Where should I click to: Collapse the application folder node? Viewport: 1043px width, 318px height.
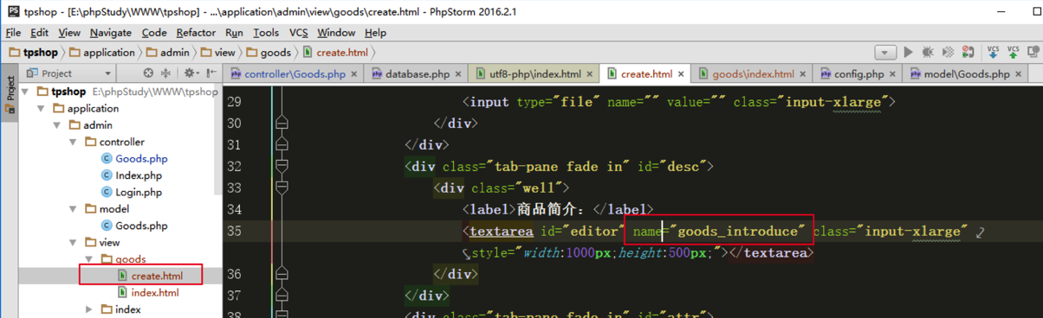coord(42,109)
